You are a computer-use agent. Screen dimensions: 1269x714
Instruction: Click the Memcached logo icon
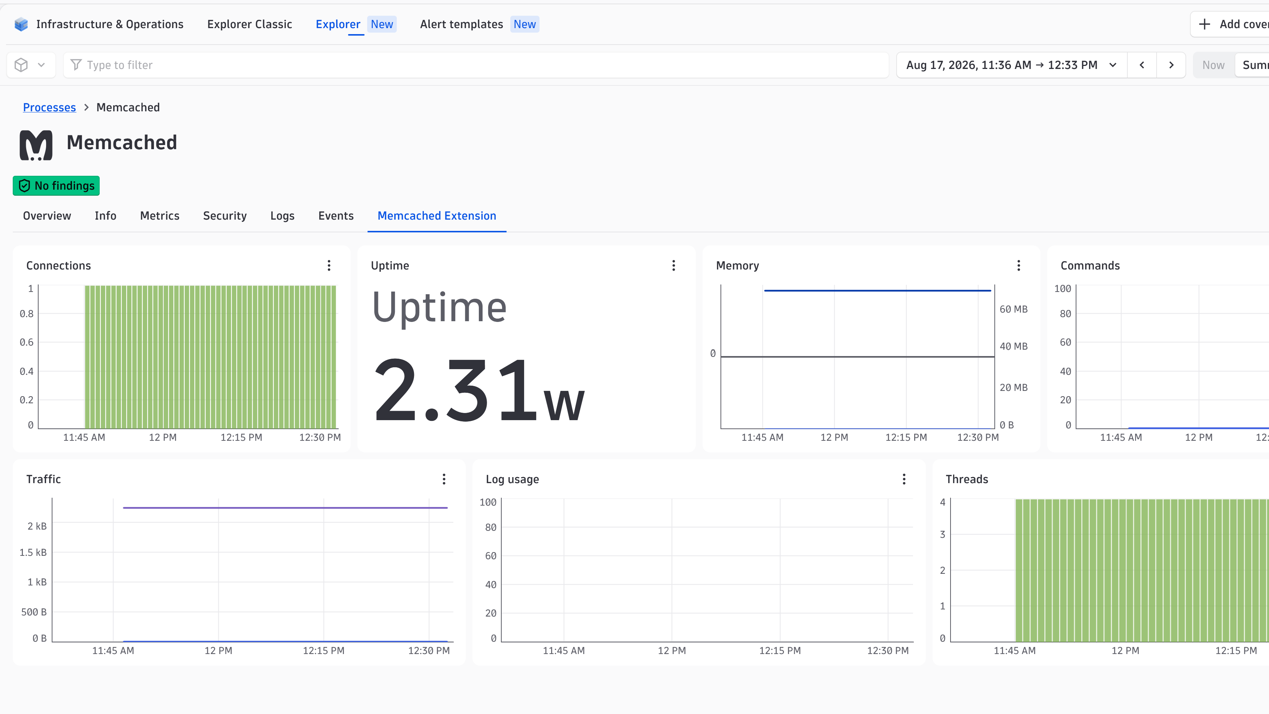tap(36, 145)
